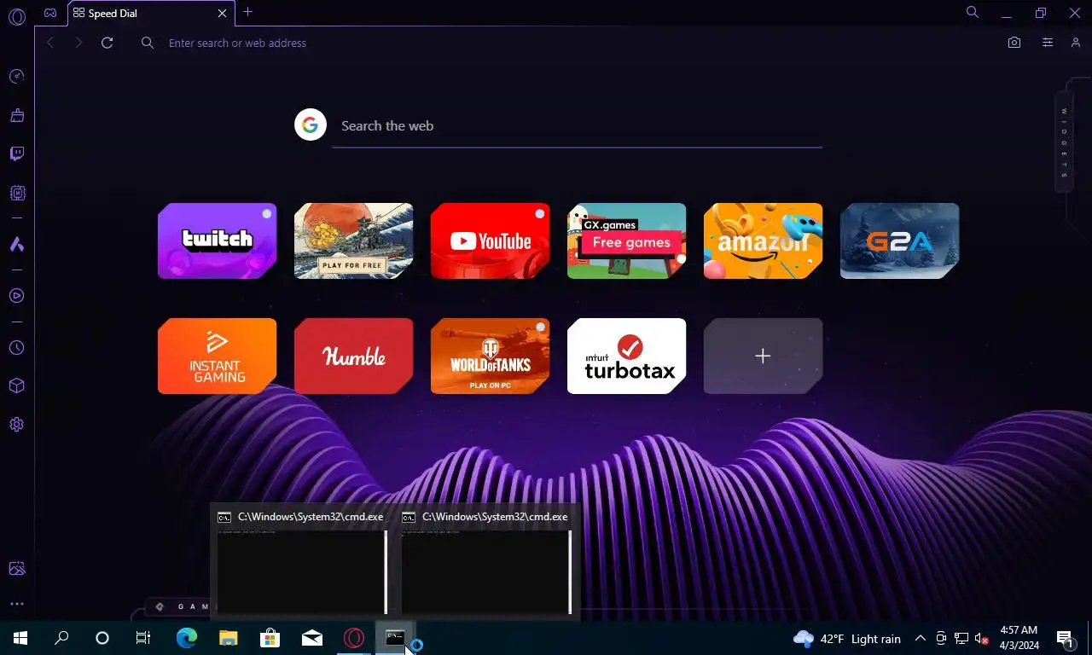Show hidden system tray icons

(921, 639)
